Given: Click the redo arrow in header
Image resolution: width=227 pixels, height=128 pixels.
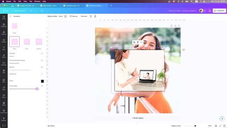Looking at the screenshot, I should tap(36, 11).
